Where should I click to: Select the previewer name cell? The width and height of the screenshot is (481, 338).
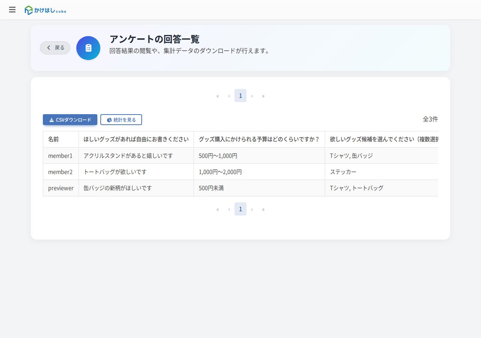click(x=61, y=188)
